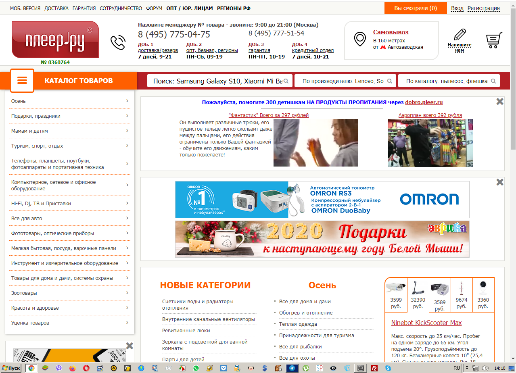Screen dimensions: 516x373
Task: Open 'РЕГИОНЫ РФ' top menu link
Action: coord(234,8)
